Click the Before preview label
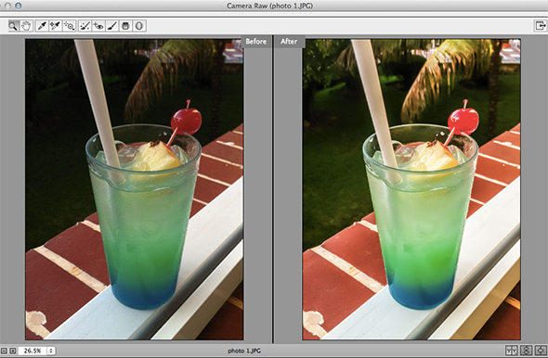 255,41
